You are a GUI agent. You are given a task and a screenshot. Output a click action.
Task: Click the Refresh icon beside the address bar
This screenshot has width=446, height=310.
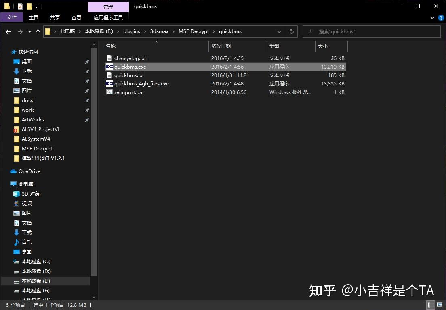(x=292, y=31)
